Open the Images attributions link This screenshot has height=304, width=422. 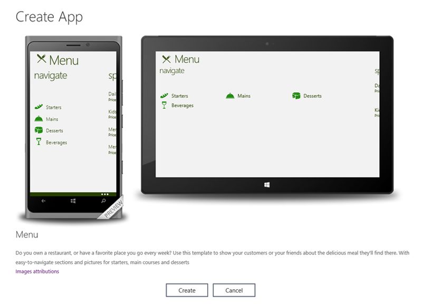pos(37,271)
